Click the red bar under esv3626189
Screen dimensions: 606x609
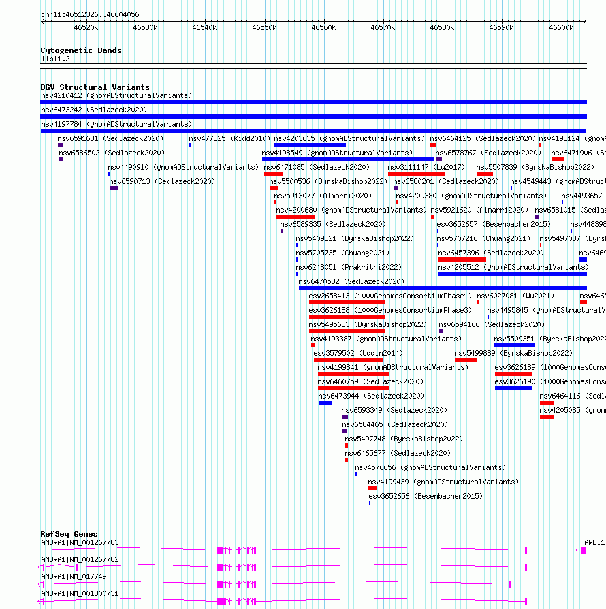513,374
